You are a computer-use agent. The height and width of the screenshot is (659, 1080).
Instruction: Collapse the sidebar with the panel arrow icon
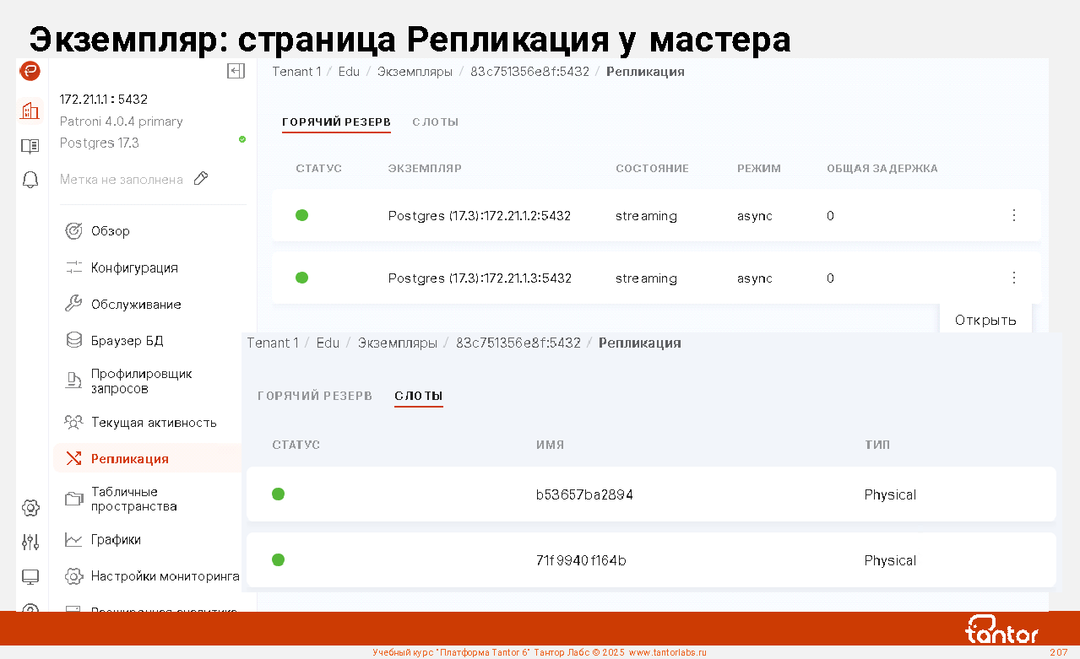point(236,72)
